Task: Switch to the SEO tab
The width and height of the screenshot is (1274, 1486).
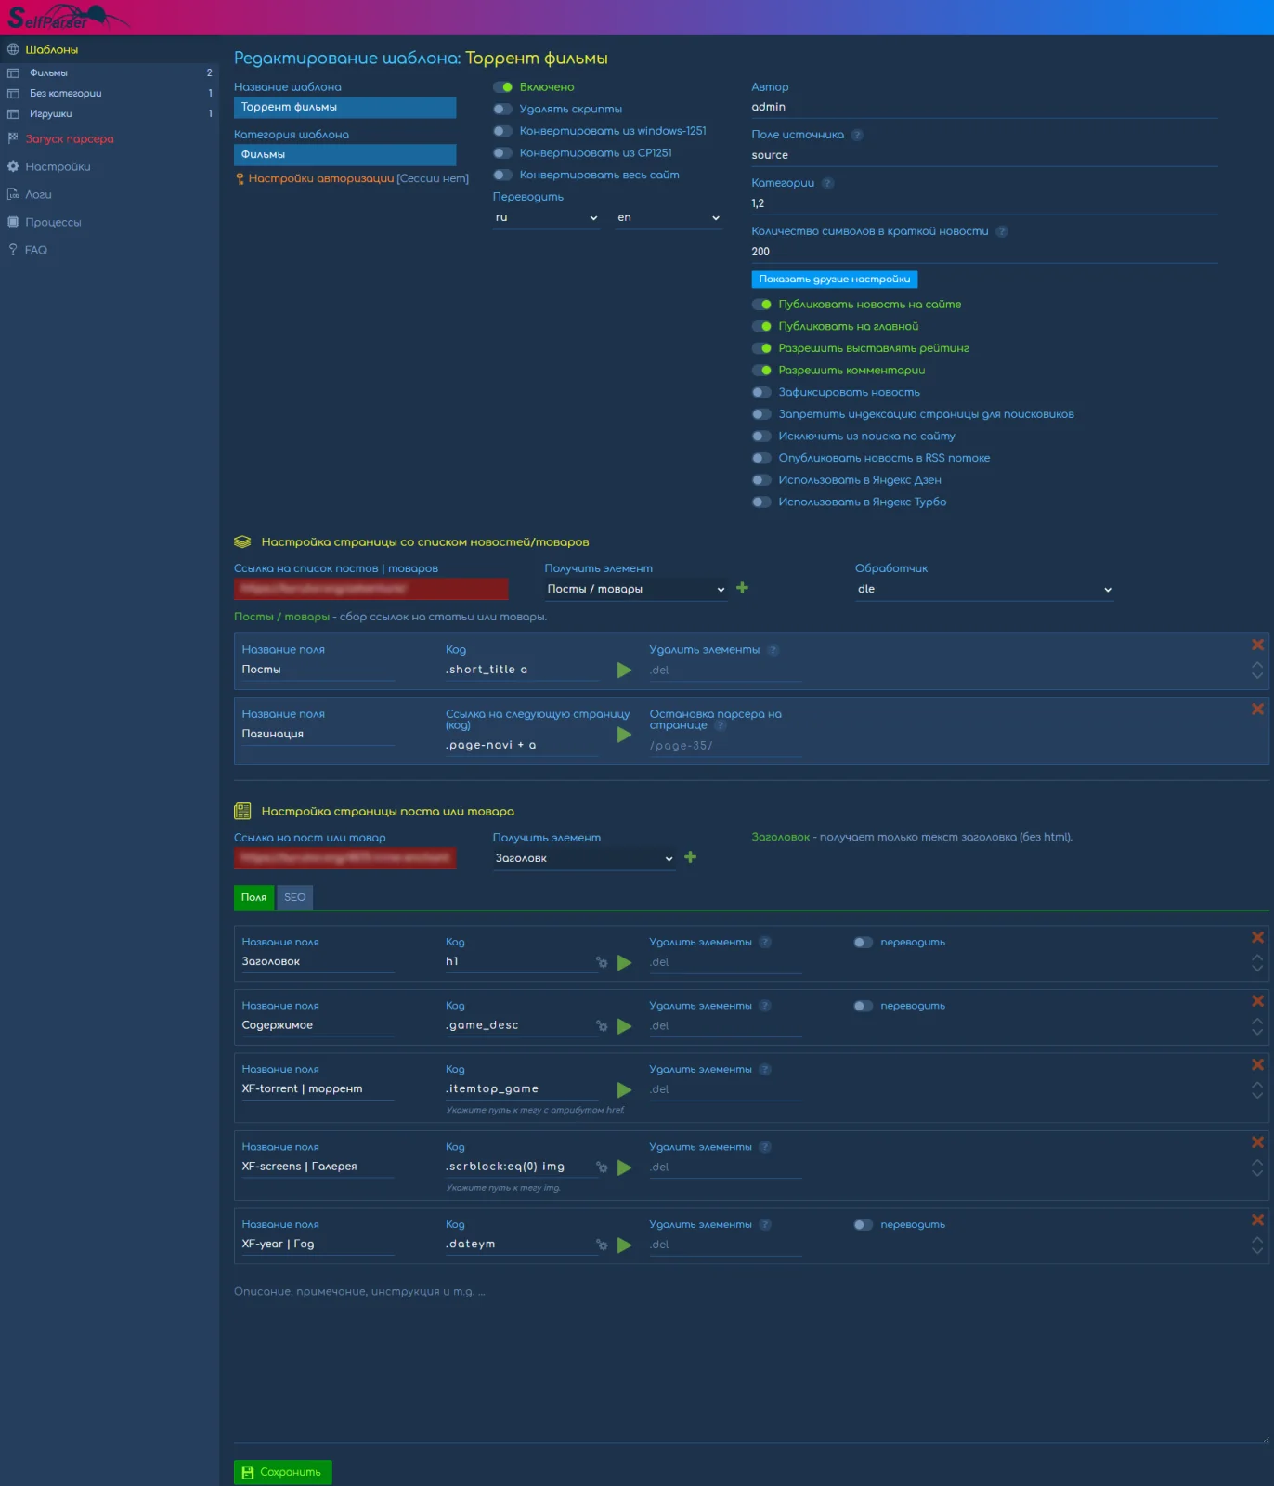Action: point(294,897)
